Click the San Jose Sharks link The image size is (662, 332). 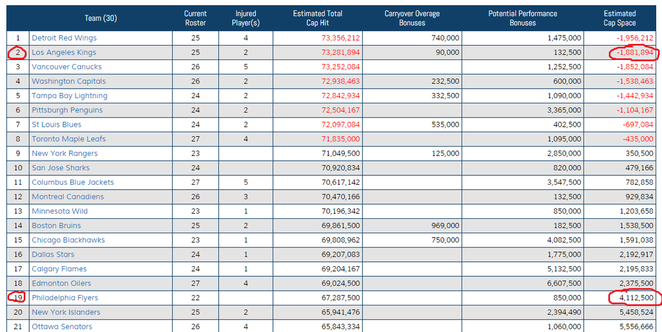coord(61,168)
